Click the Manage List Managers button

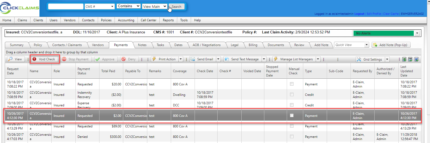click(294, 59)
